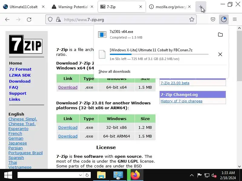Close the 7-Zip tab
Viewport: 242px width, 181px height.
(x=141, y=7)
